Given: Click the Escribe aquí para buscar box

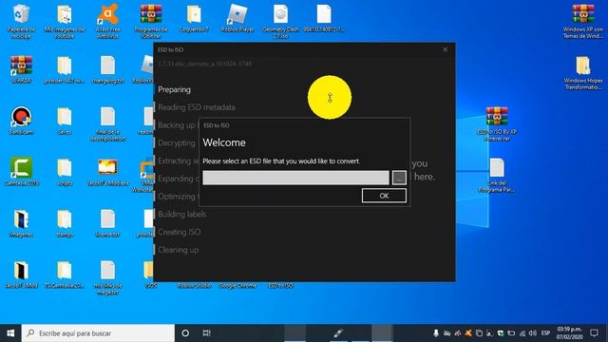Looking at the screenshot, I should 98,333.
